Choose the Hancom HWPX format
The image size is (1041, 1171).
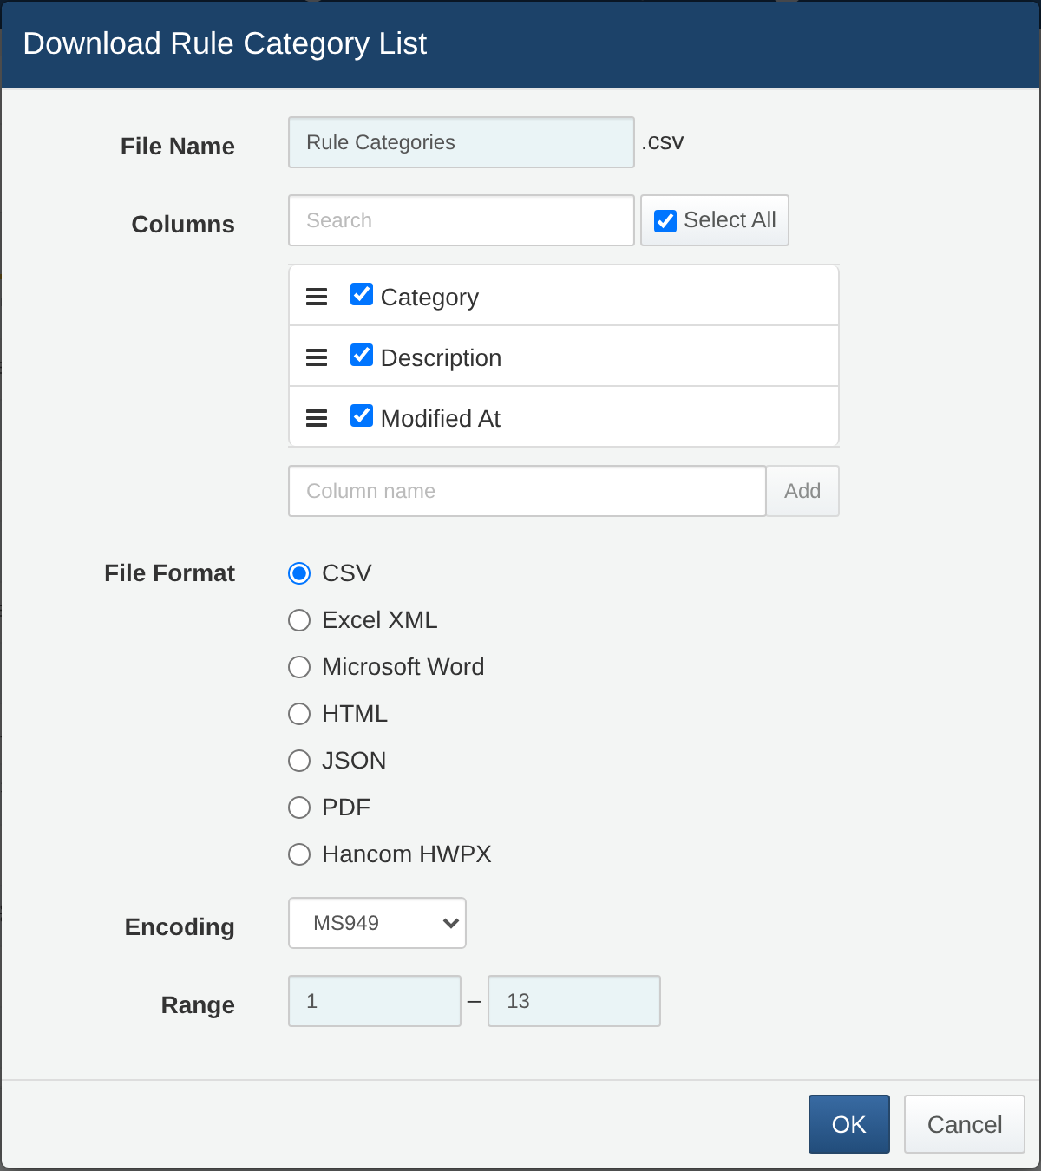point(299,854)
